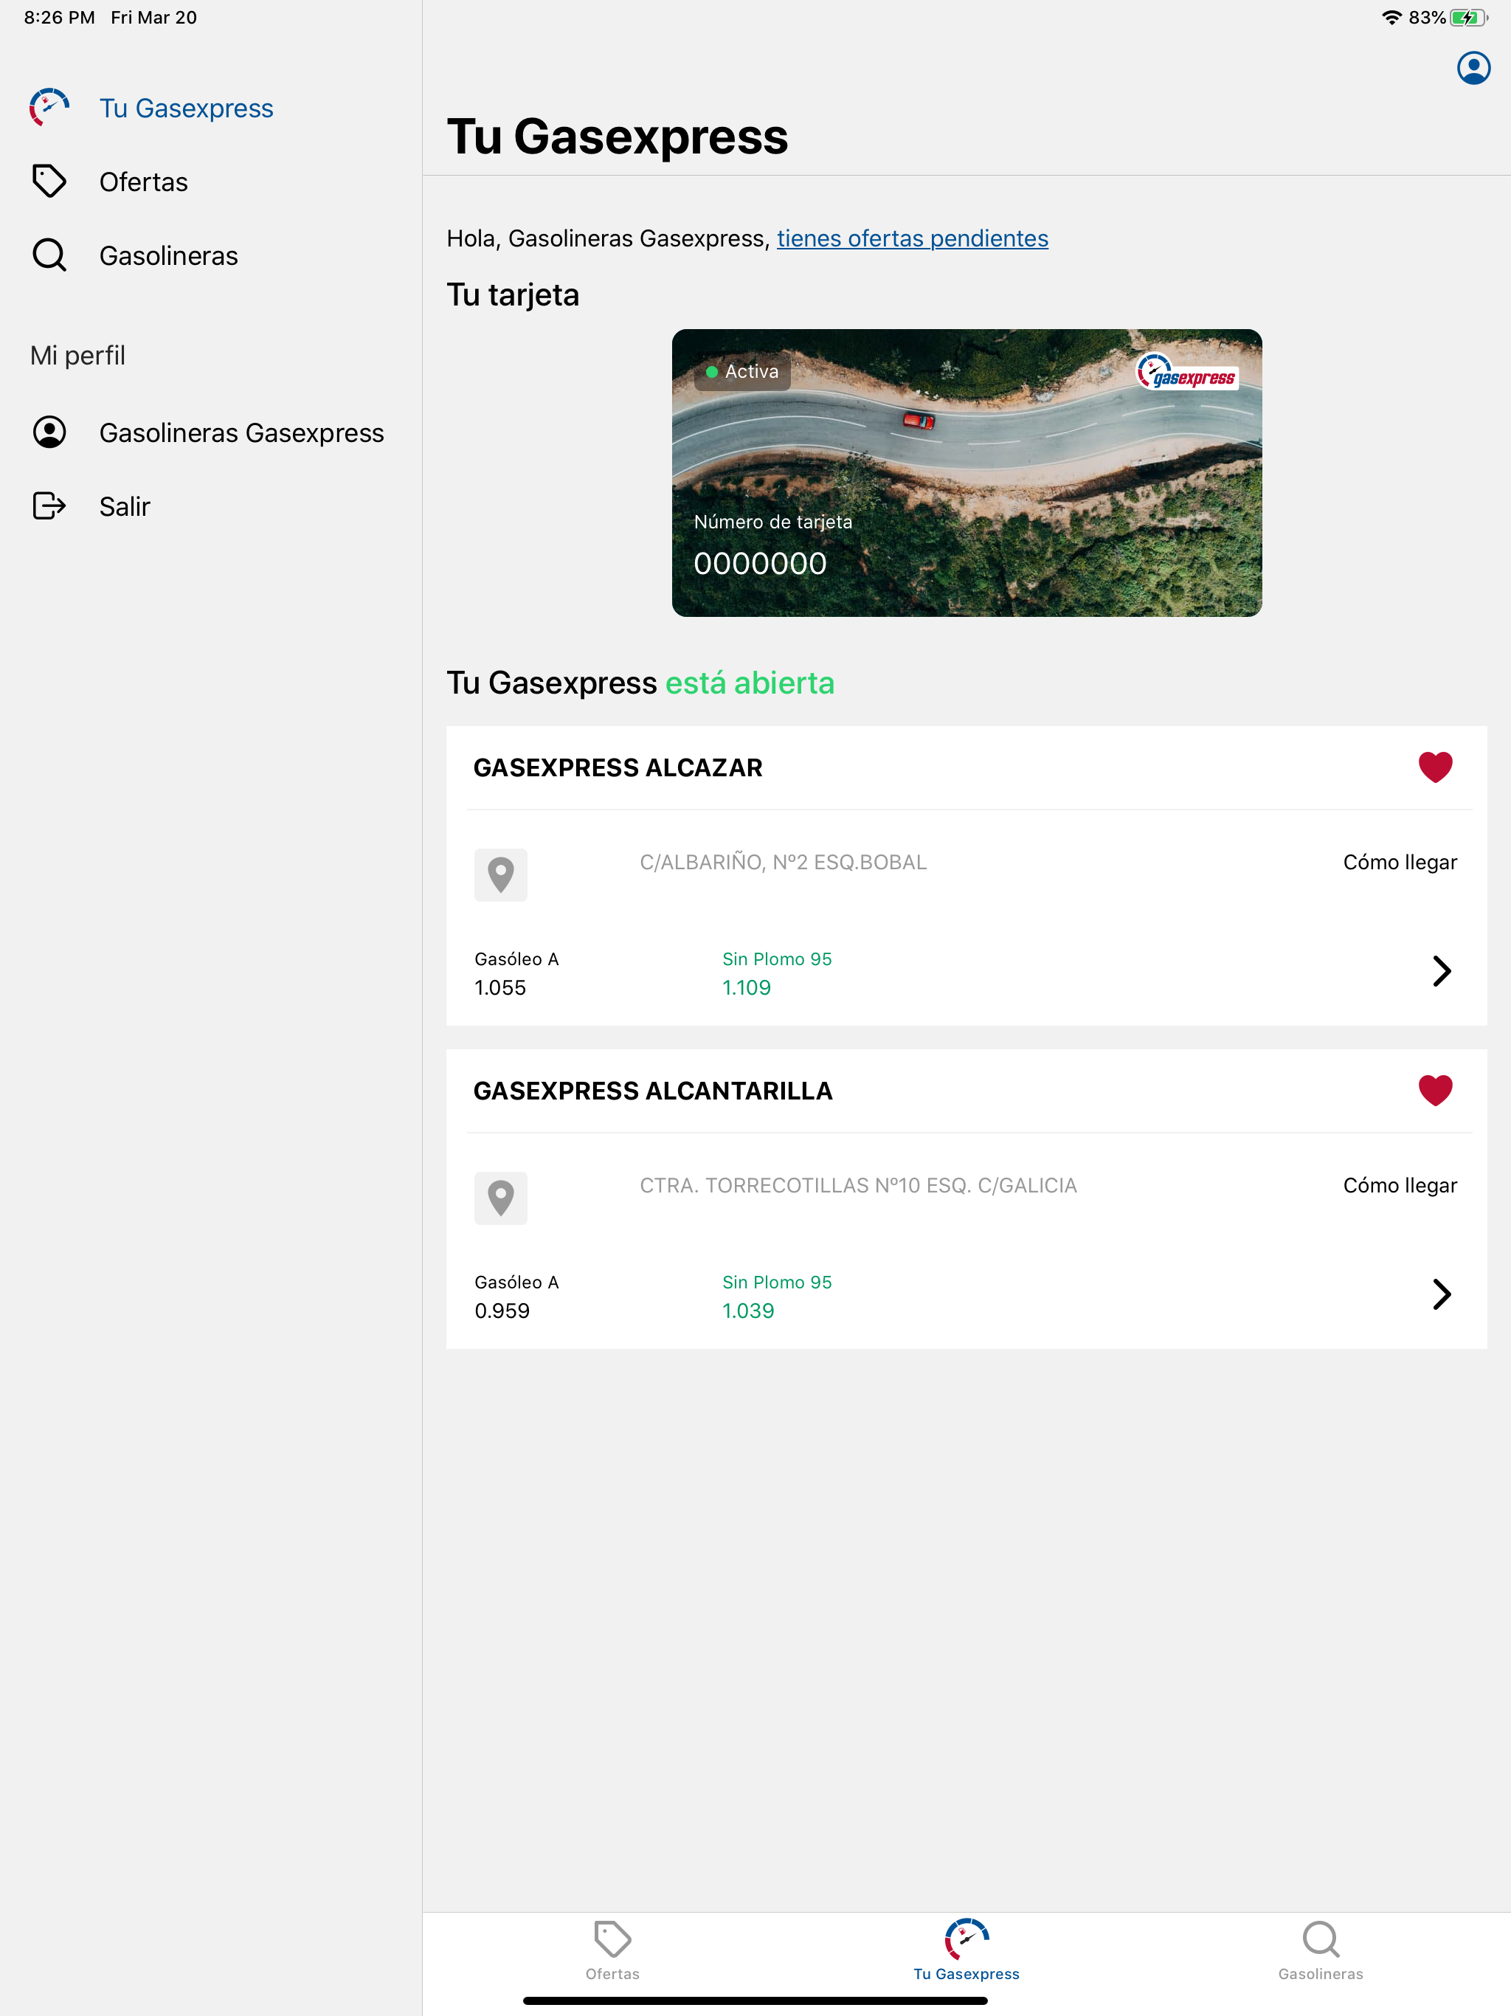Click the Salir logout arrow icon

[49, 505]
